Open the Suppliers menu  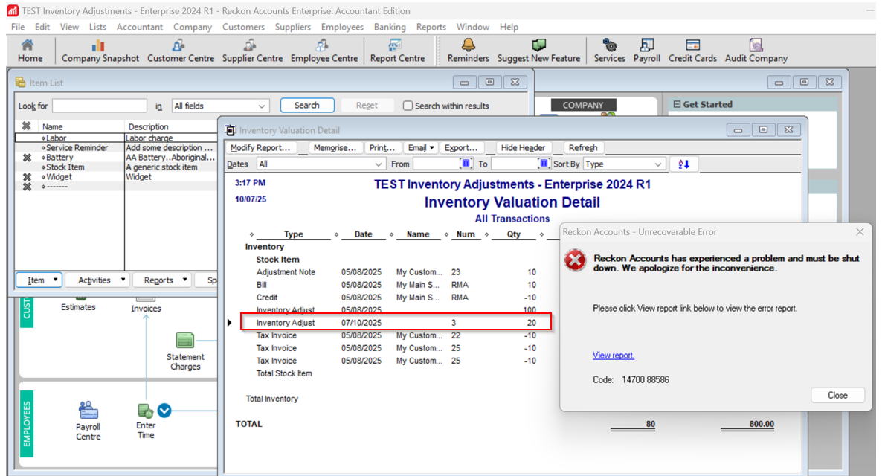pyautogui.click(x=292, y=27)
